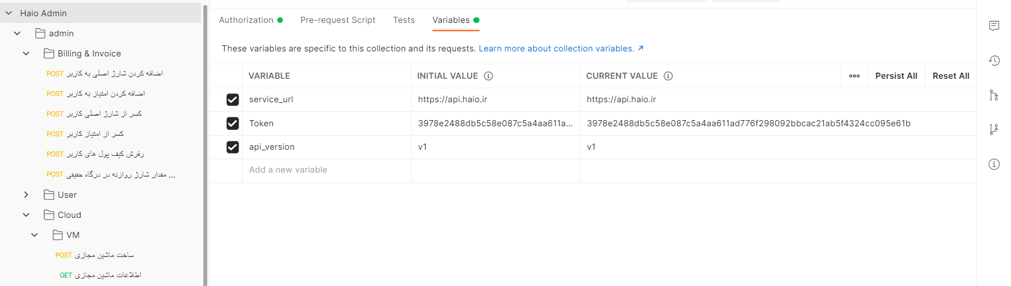Image resolution: width=1011 pixels, height=286 pixels.
Task: Click the Add a new variable field
Action: (x=288, y=170)
